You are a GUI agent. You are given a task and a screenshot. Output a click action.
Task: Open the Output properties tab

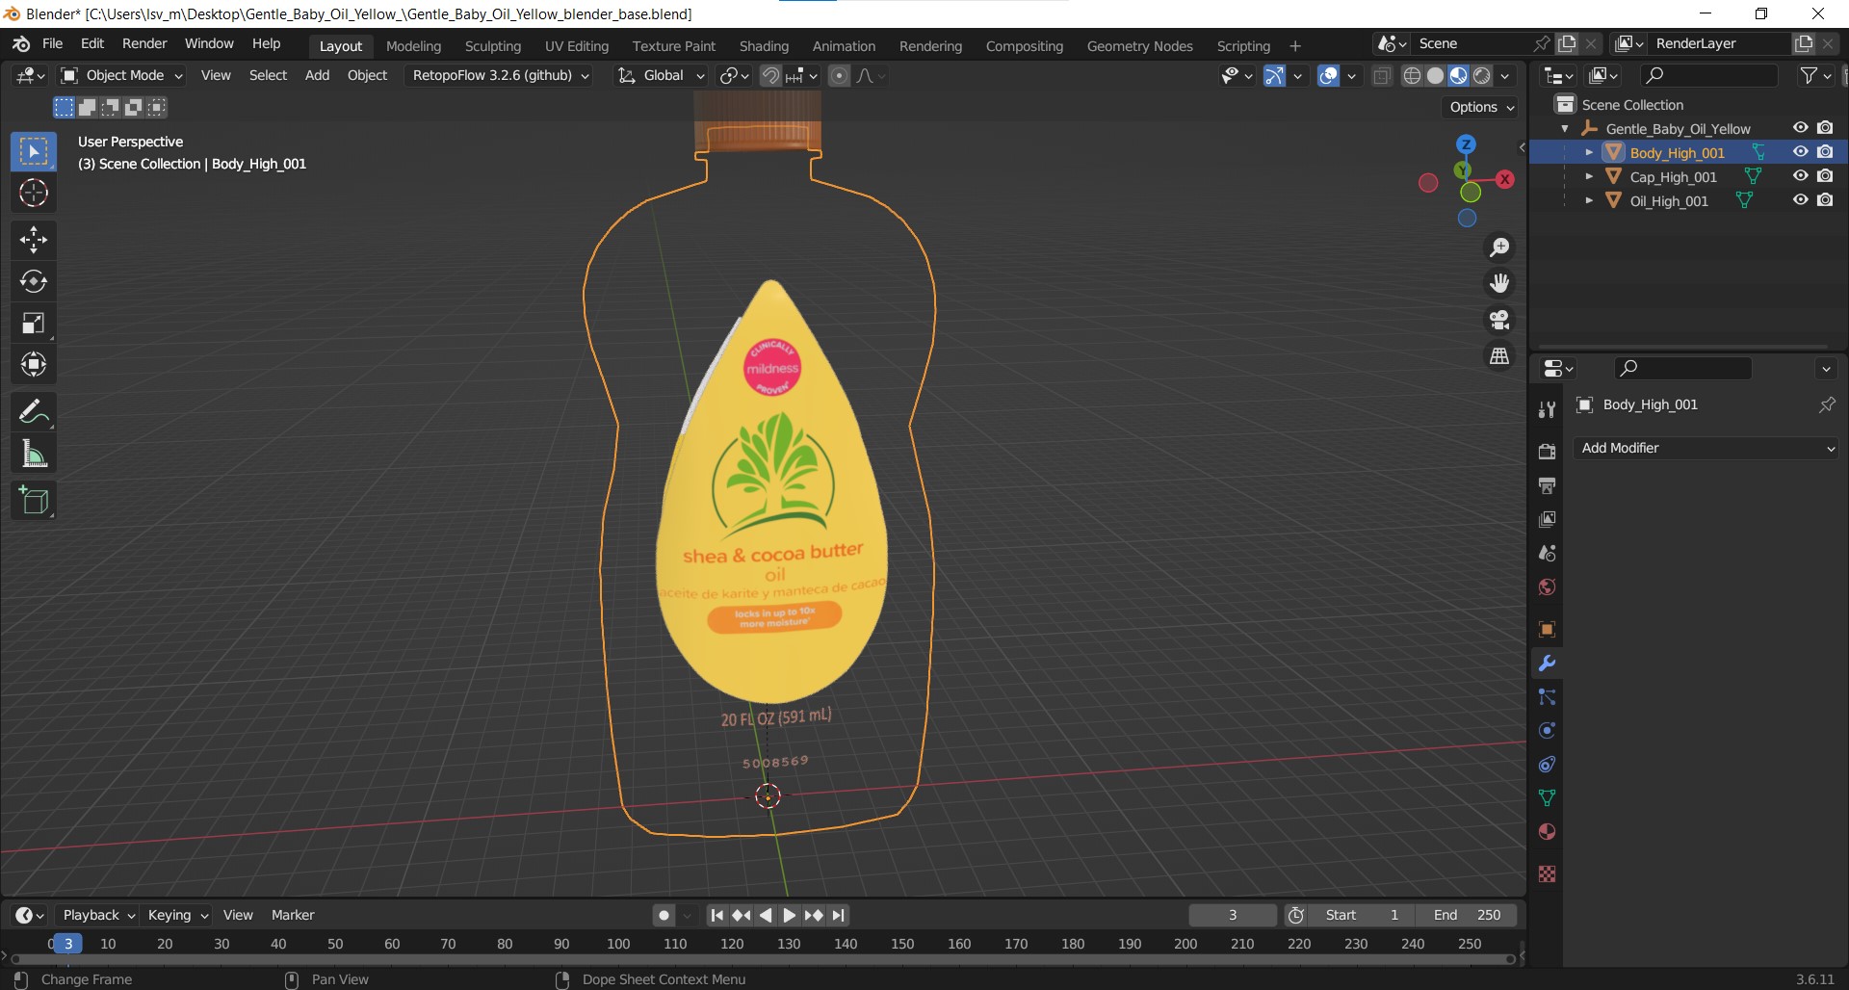[x=1547, y=485]
